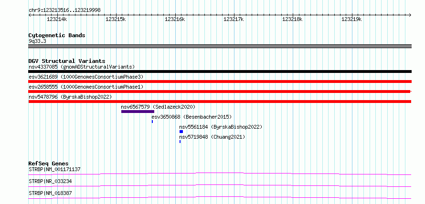This screenshot has width=425, height=204.
Task: Select the magenta STRBP NM_001171137 transcript line
Action: (x=220, y=173)
